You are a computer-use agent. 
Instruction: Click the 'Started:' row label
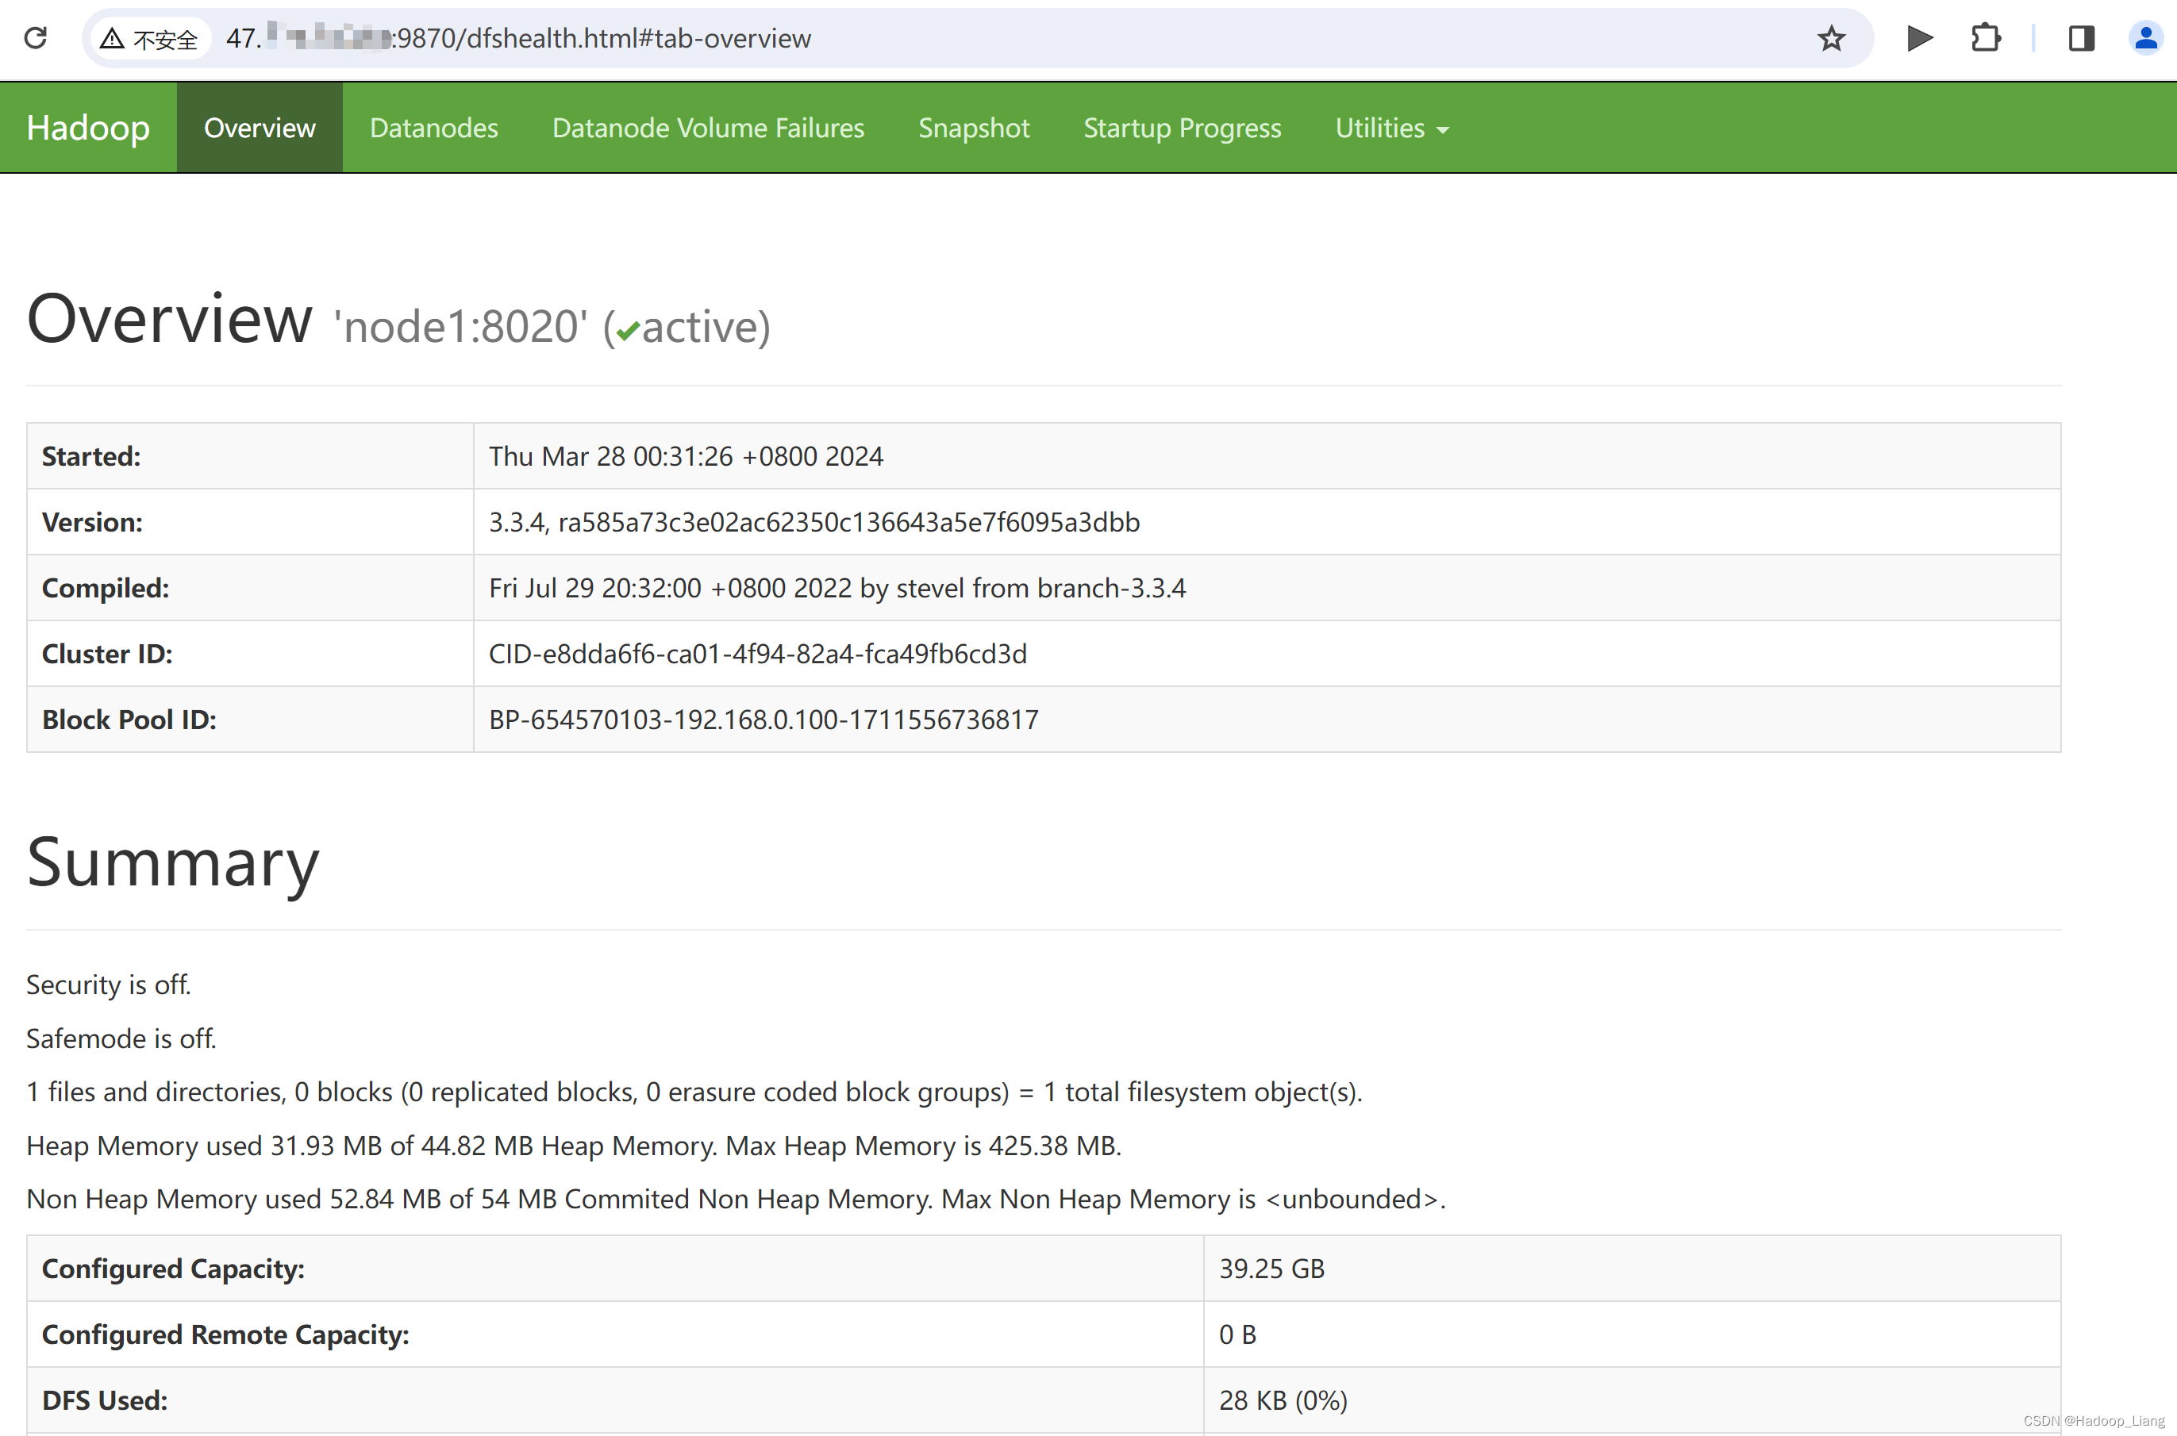pos(91,456)
